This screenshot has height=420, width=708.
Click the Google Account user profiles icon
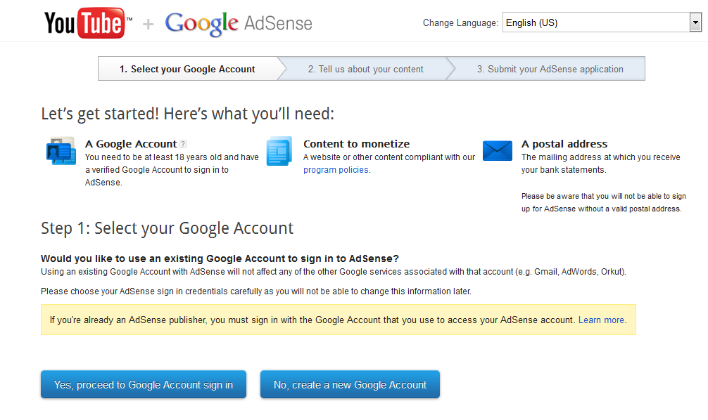click(61, 150)
